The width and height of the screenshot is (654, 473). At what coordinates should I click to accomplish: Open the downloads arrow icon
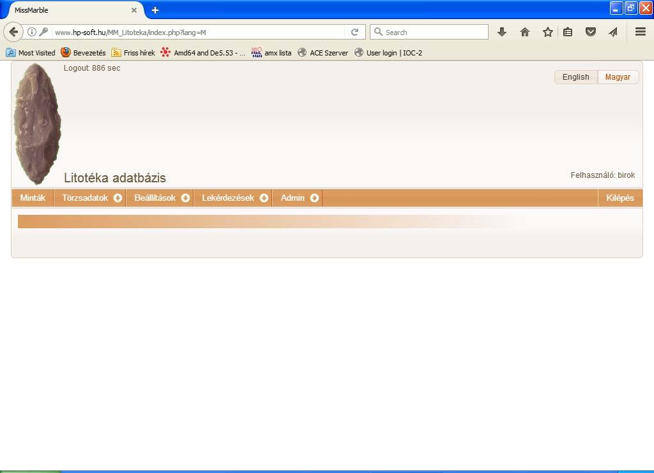tap(502, 32)
